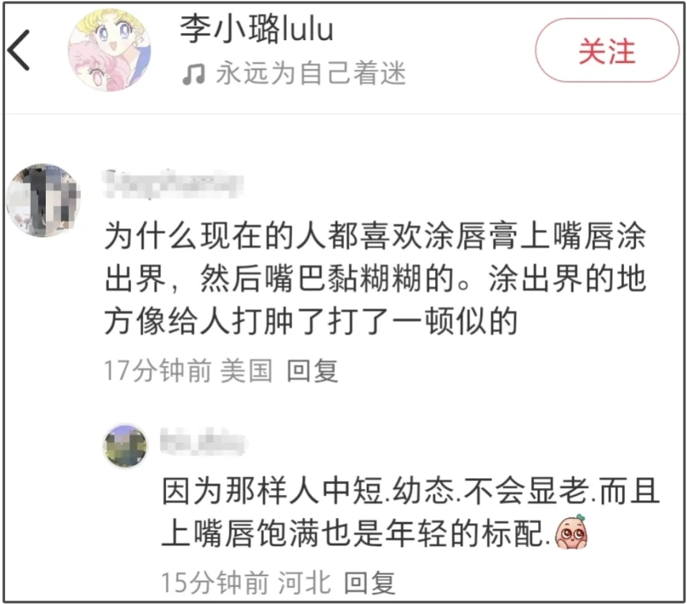Go back using the left arrow icon
687x604 pixels.
19,50
